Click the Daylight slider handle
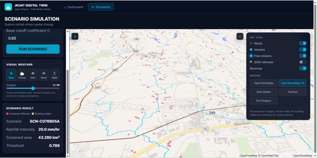 [33, 88]
